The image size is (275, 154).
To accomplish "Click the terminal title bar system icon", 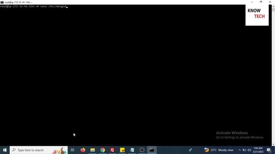I will click(x=2, y=2).
